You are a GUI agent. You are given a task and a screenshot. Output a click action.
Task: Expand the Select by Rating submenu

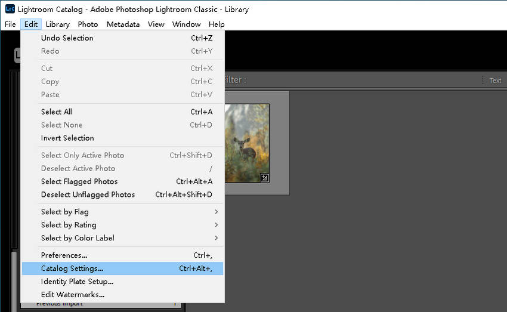122,225
